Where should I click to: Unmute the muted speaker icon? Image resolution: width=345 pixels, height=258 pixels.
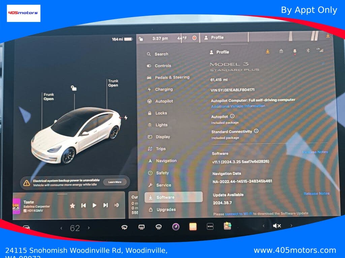click(277, 225)
